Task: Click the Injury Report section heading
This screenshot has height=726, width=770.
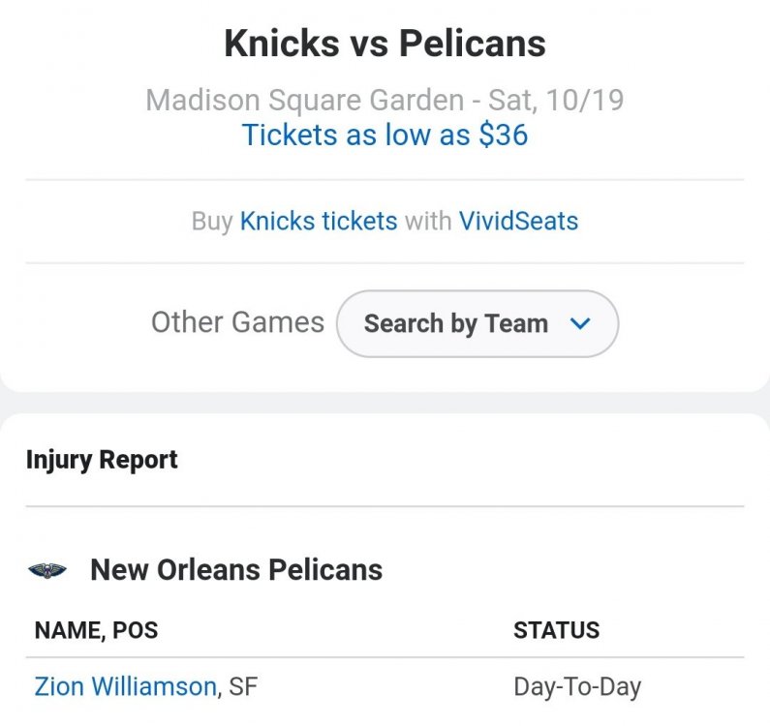Action: pyautogui.click(x=102, y=459)
